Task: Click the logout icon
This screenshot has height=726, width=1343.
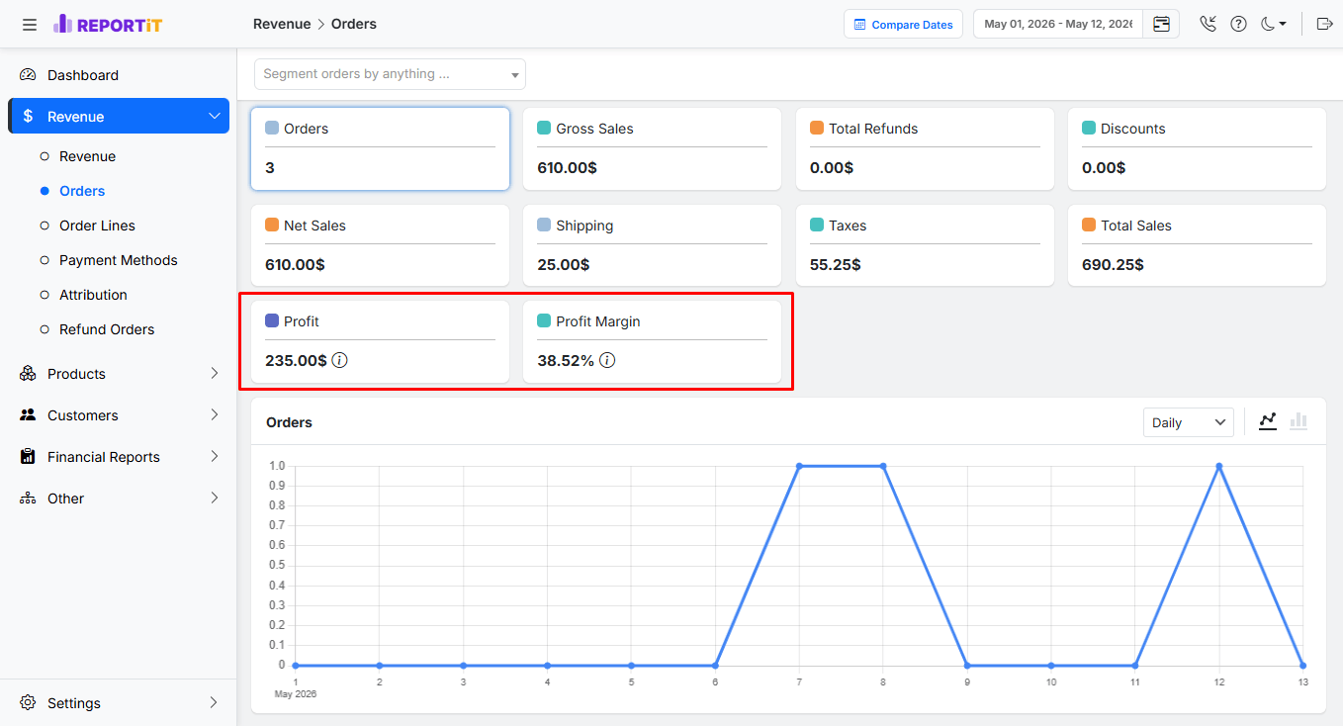Action: (x=1325, y=24)
